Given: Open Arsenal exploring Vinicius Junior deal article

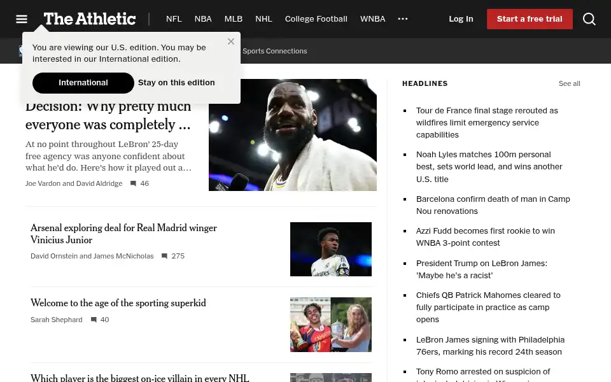Looking at the screenshot, I should point(123,234).
